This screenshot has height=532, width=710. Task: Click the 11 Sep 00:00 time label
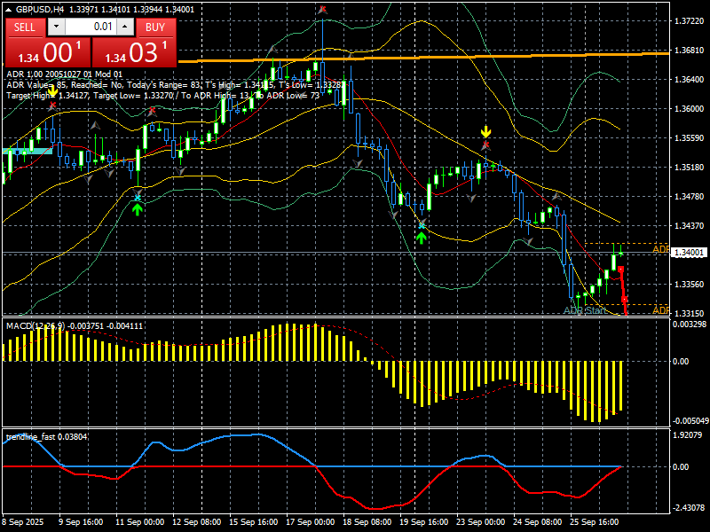139,522
